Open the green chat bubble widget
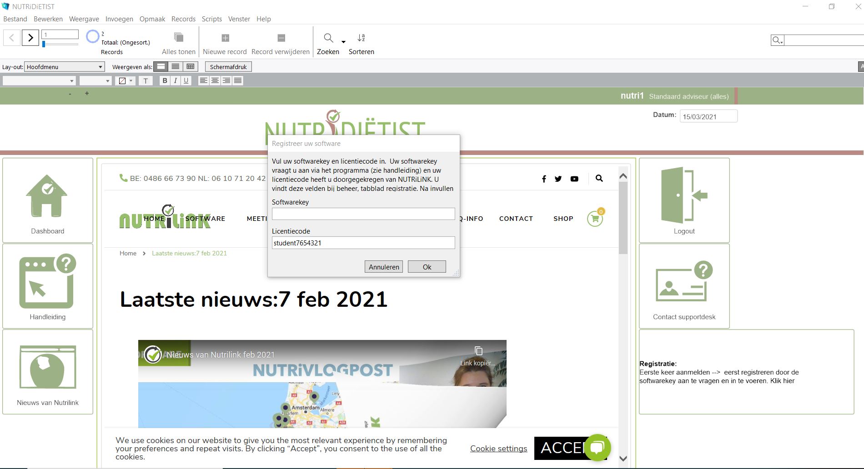This screenshot has width=864, height=469. (597, 447)
